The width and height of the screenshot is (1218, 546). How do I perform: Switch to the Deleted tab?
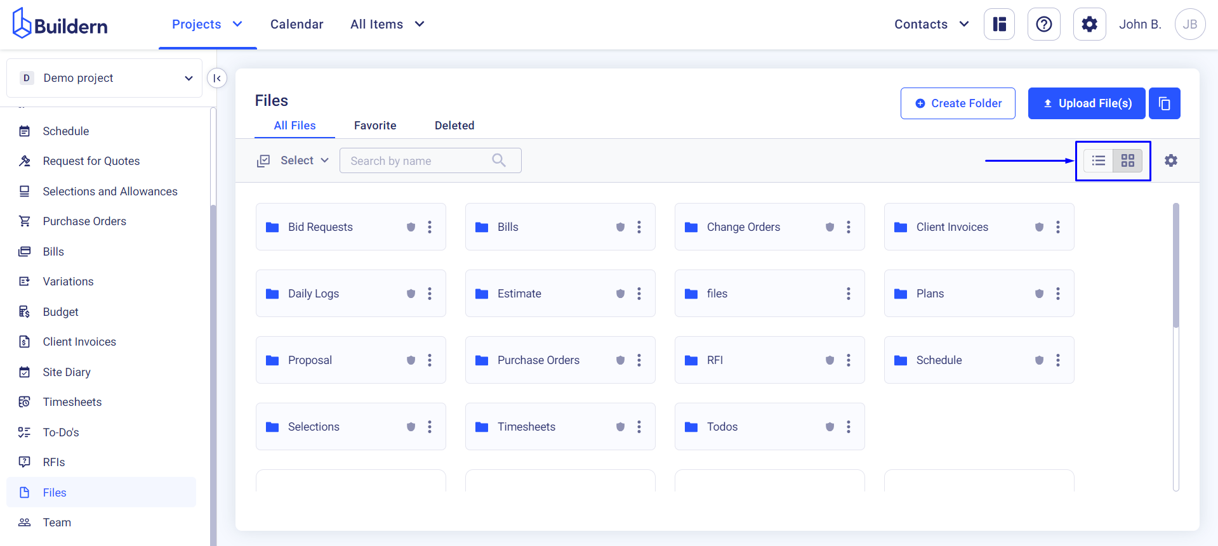point(454,126)
